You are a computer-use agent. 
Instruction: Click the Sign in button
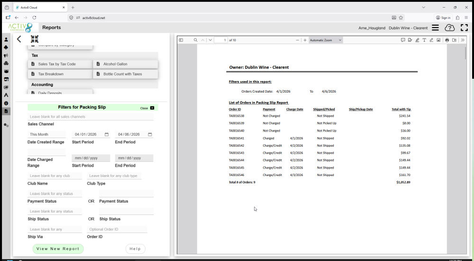tap(443, 18)
